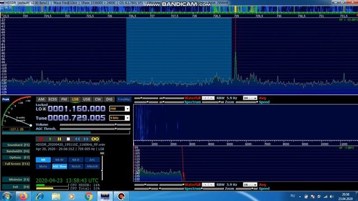Adjust the vertical NR level slider
Viewport: 358px width, 201px height.
point(102,168)
